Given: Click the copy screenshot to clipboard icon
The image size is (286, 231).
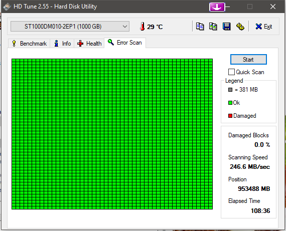Looking at the screenshot, I should (213, 27).
